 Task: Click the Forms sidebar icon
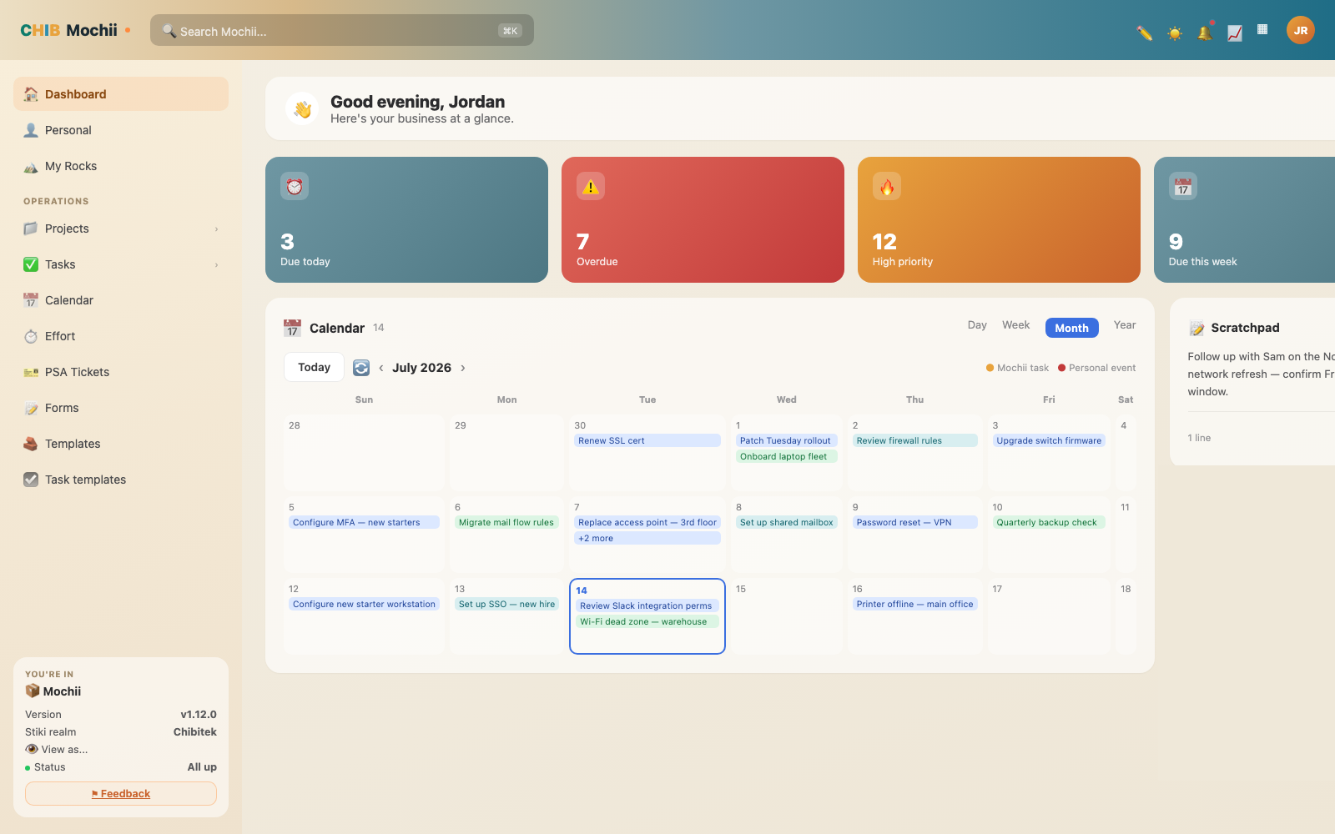(x=31, y=408)
